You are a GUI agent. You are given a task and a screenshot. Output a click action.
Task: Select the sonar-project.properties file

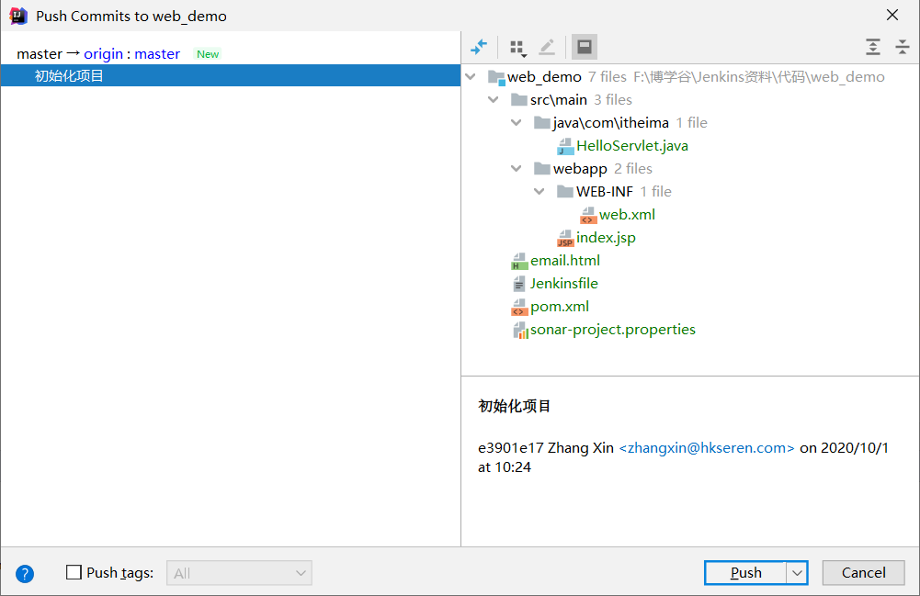(x=612, y=330)
